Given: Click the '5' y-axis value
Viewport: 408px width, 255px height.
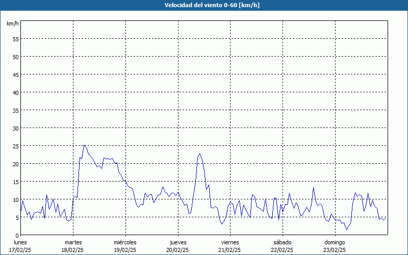Looking at the screenshot, I should point(17,218).
